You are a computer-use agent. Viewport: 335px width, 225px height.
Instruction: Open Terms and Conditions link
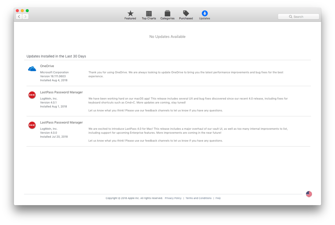198,198
